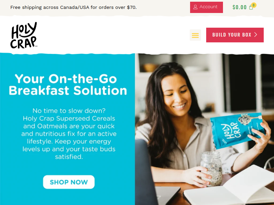Click the free shipping announcement text
Screen dimensions: 274x205
[x=73, y=7]
